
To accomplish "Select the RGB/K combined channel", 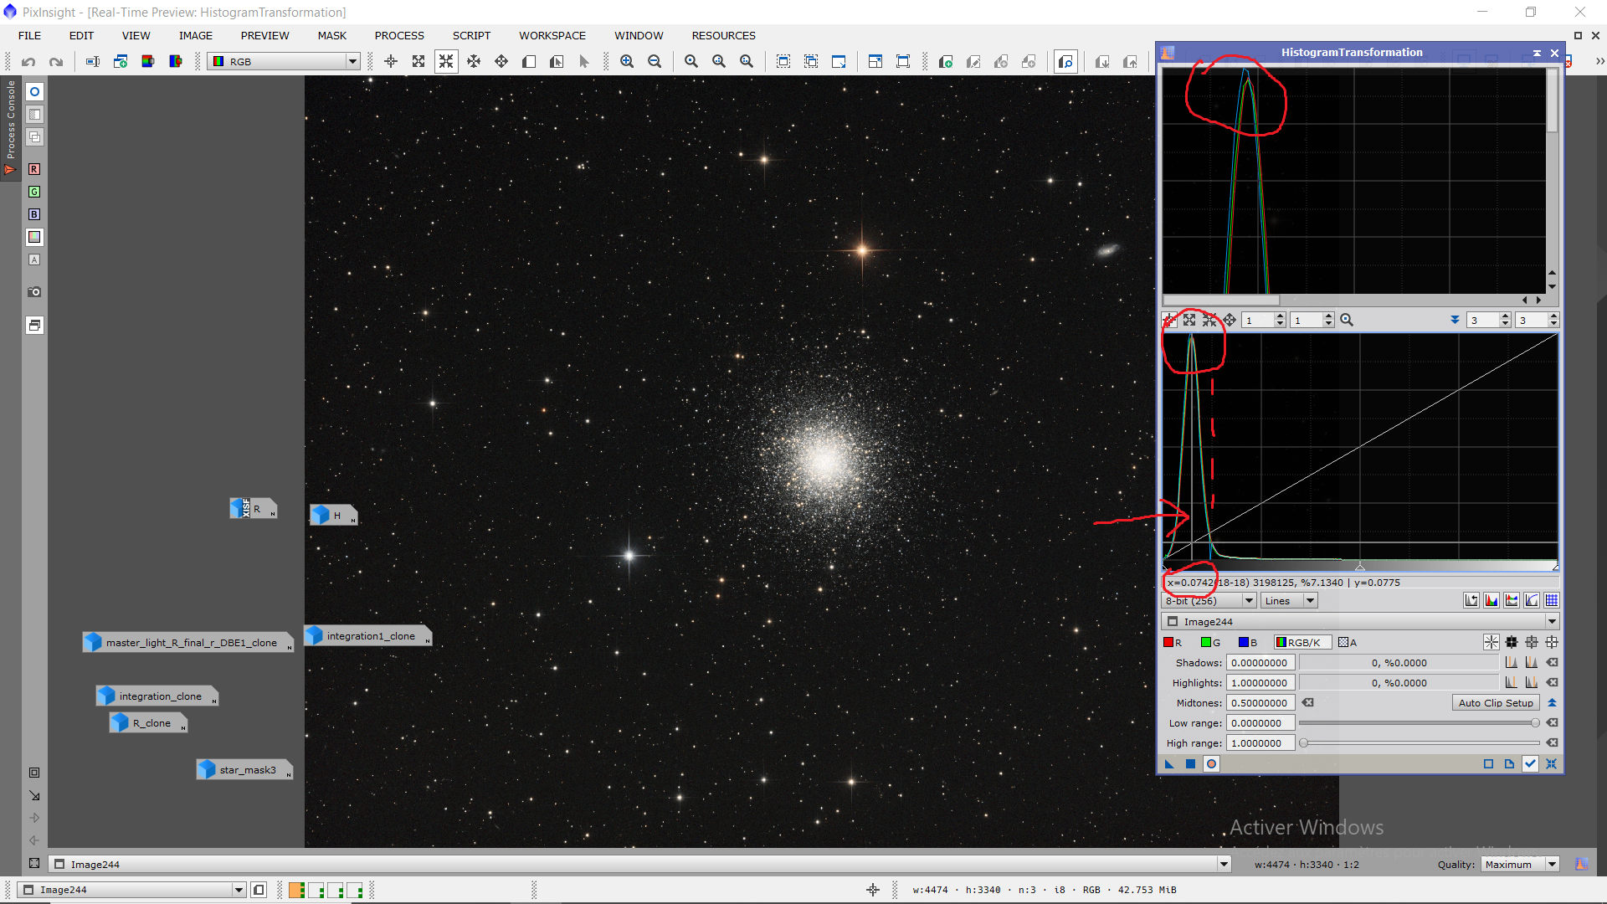I will pos(1302,642).
